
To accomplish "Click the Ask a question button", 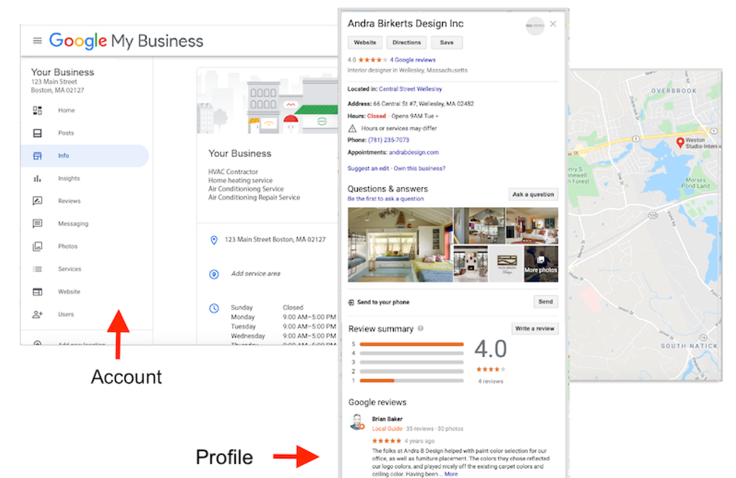I will (533, 194).
